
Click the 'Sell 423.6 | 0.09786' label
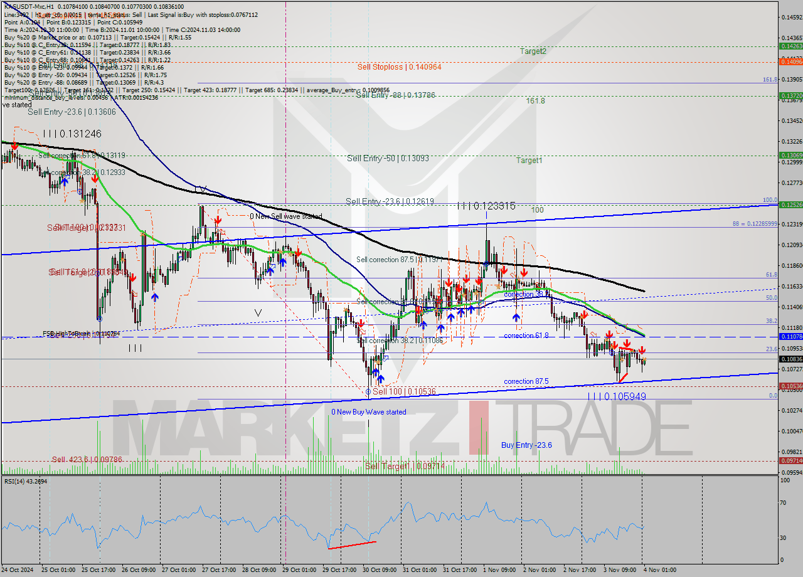[x=87, y=459]
